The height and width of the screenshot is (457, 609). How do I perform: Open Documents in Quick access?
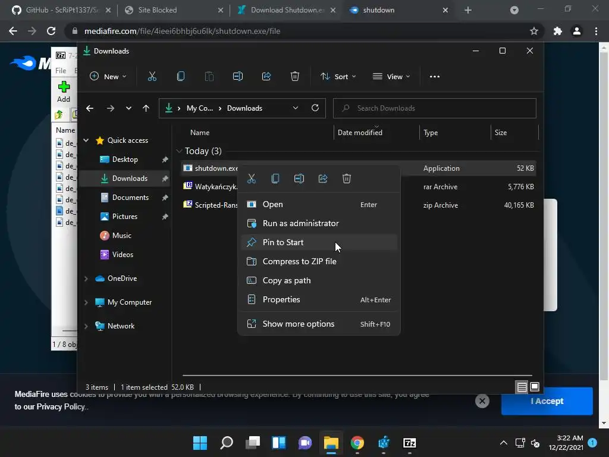click(130, 198)
